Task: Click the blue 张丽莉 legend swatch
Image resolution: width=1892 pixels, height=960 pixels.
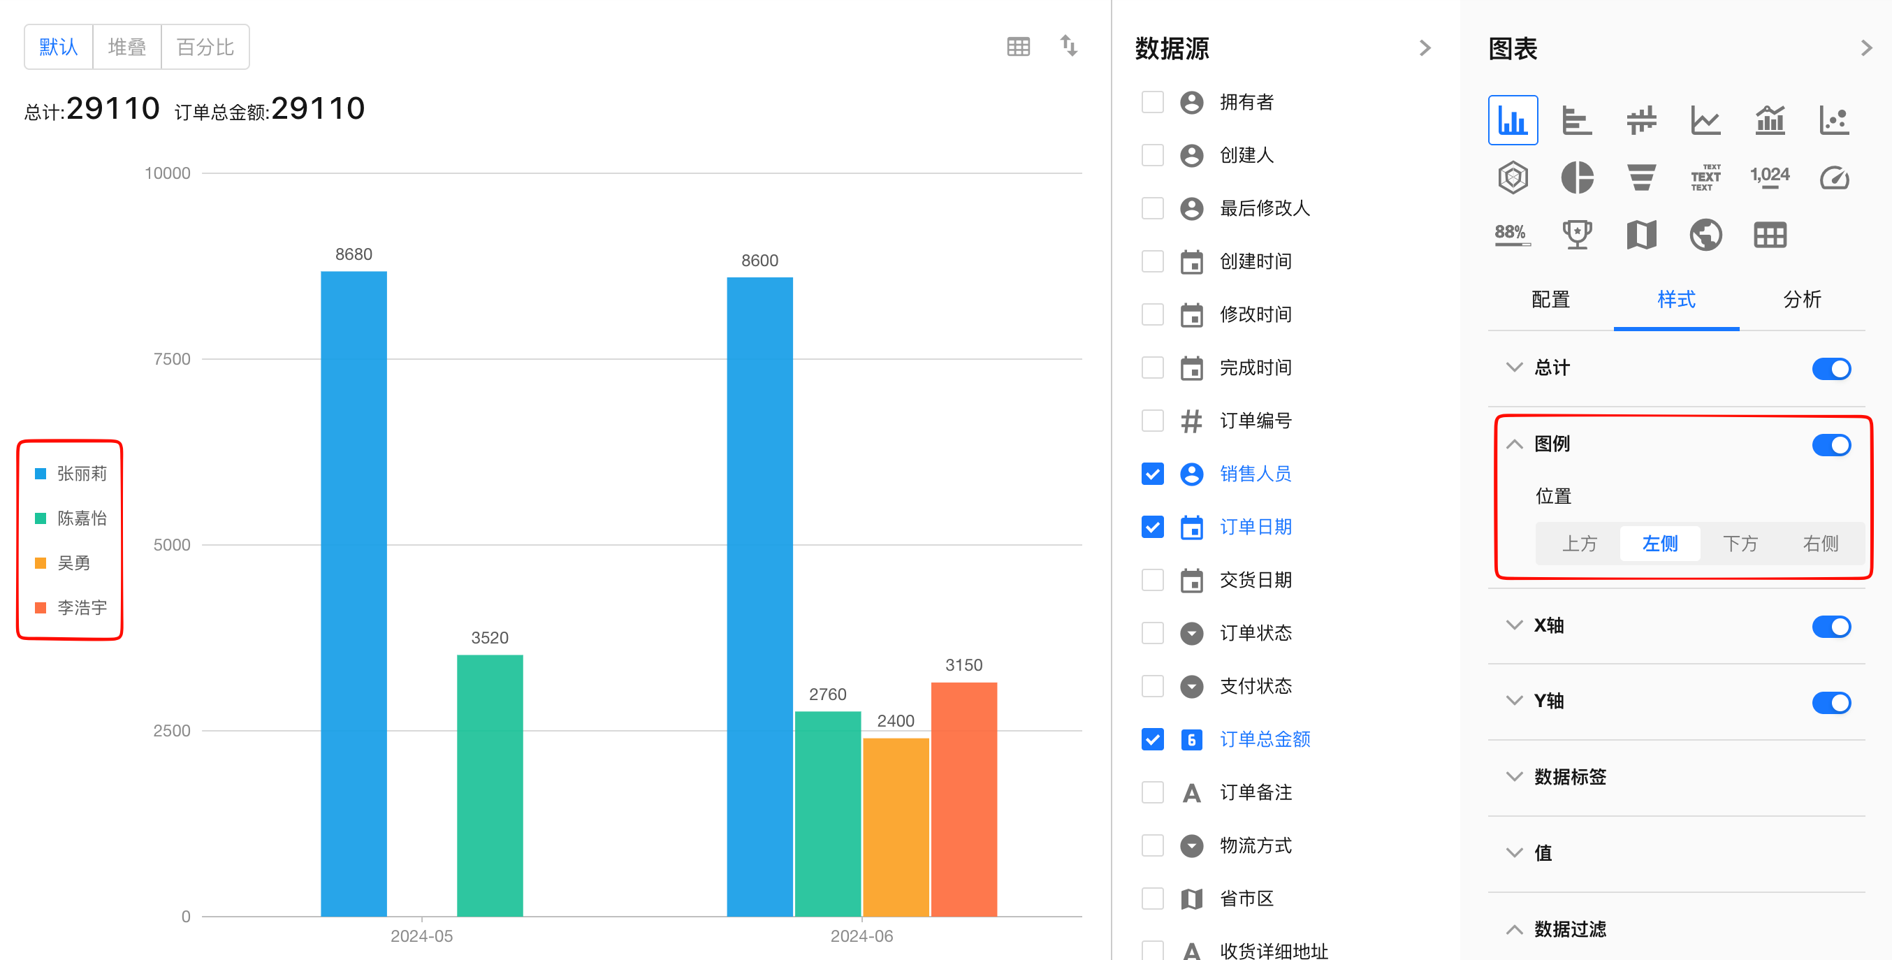Action: (x=41, y=474)
